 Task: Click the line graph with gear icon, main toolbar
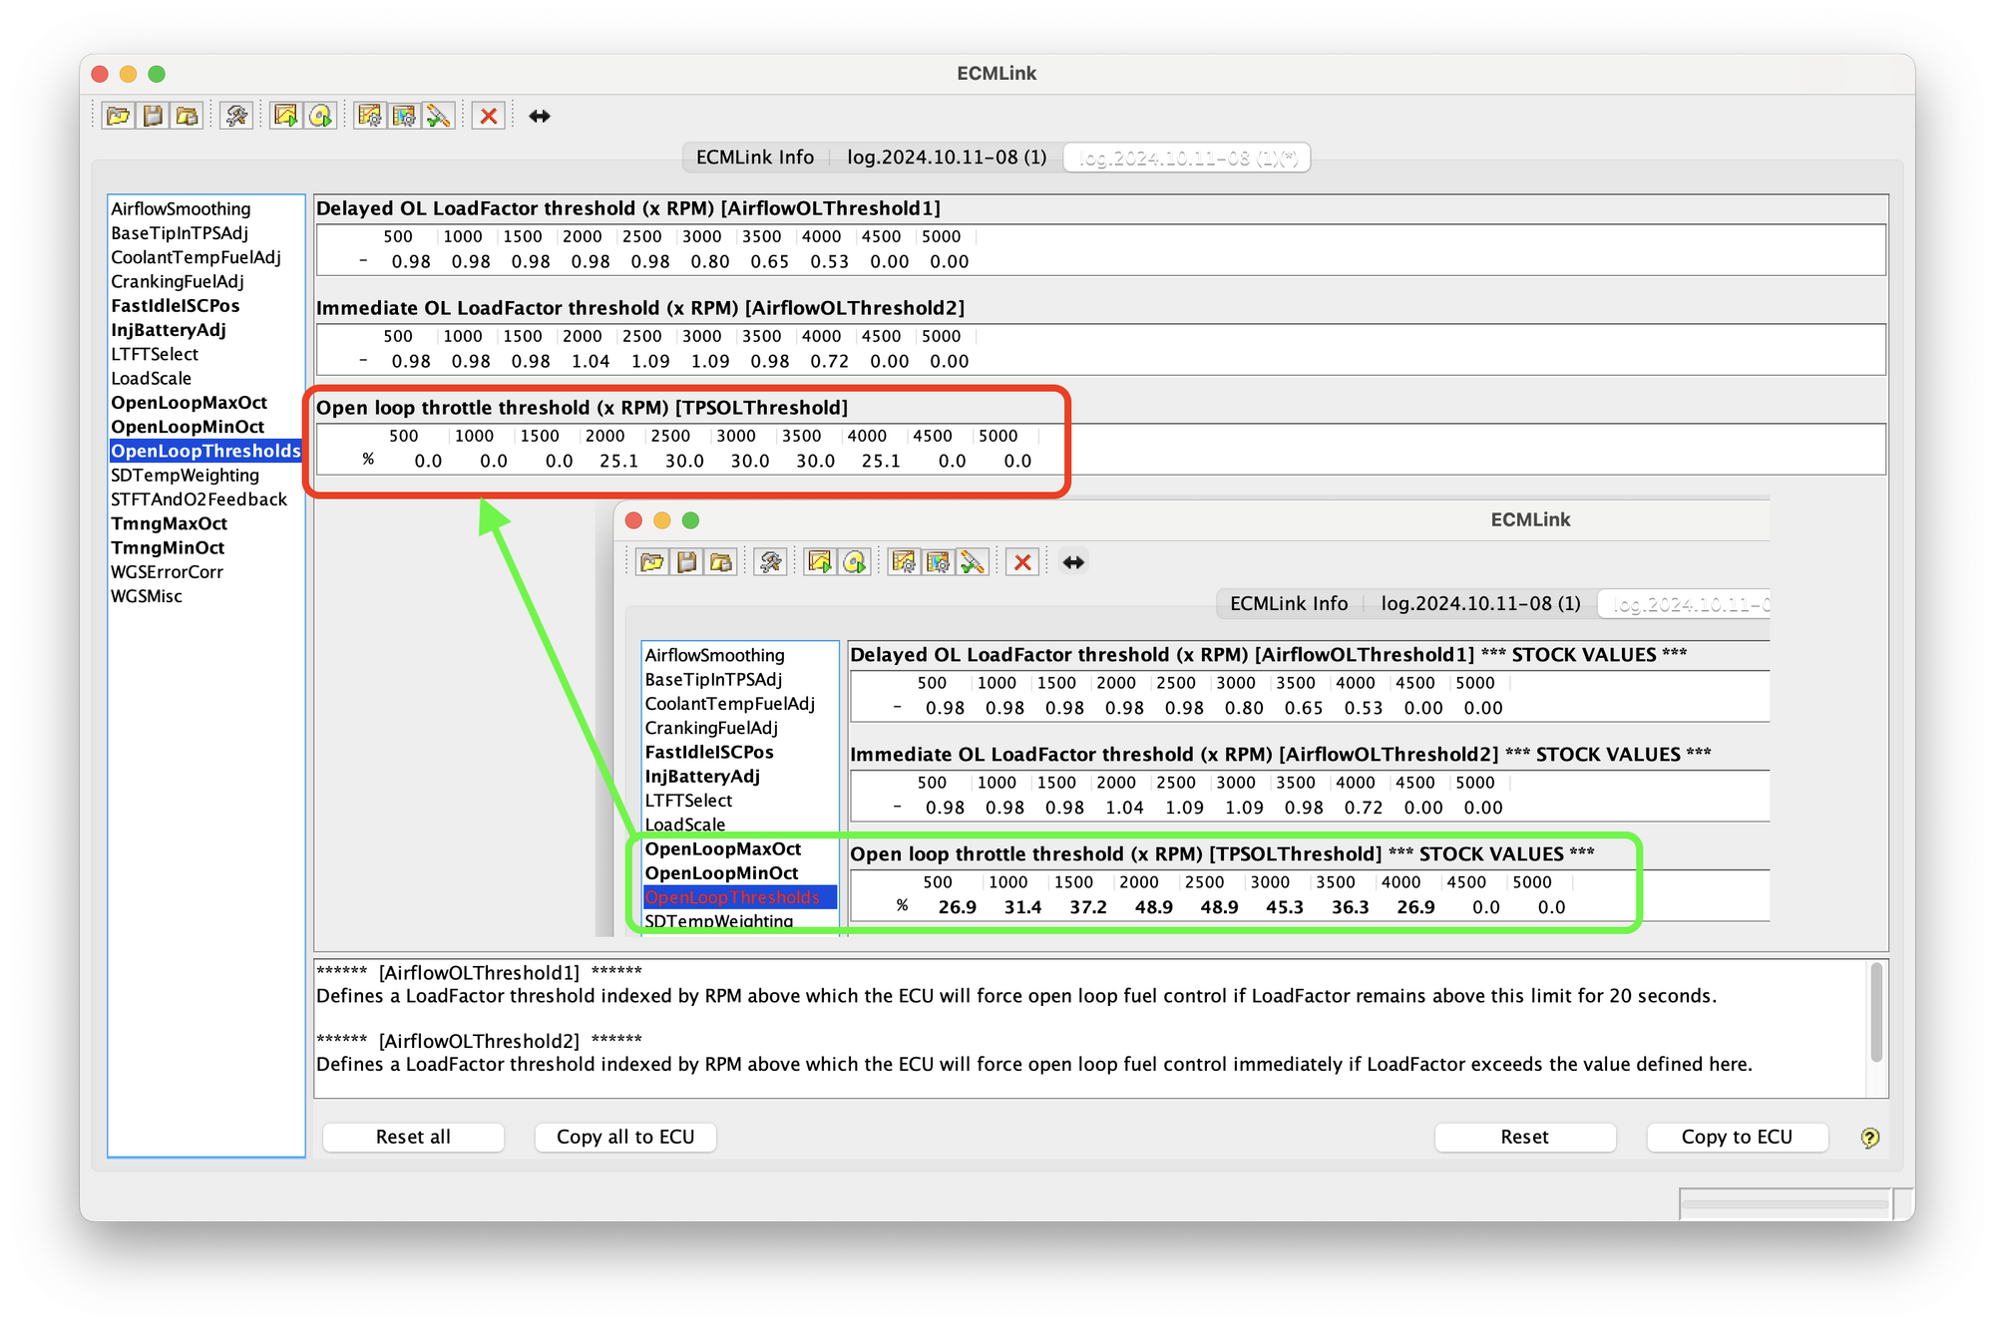(x=370, y=116)
